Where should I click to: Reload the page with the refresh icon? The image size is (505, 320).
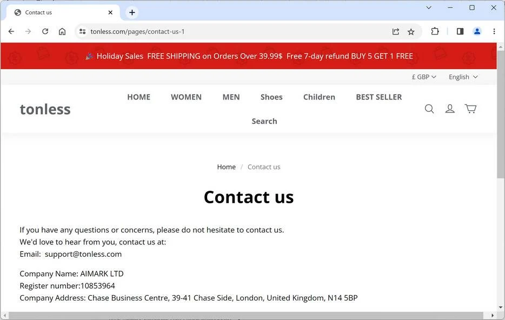(x=45, y=31)
